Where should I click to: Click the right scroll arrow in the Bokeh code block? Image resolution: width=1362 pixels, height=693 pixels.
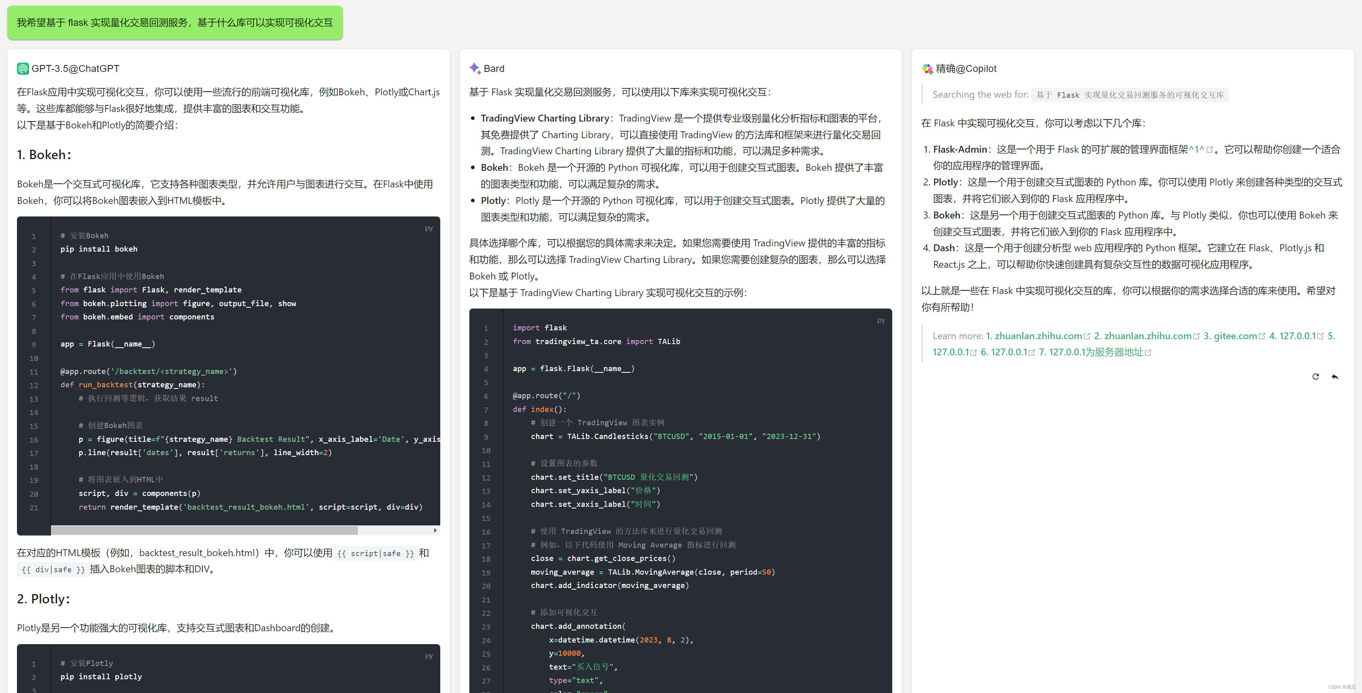tap(435, 530)
